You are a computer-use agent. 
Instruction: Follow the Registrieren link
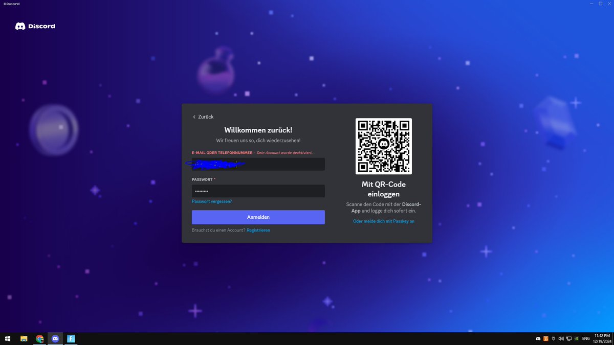[x=258, y=230]
